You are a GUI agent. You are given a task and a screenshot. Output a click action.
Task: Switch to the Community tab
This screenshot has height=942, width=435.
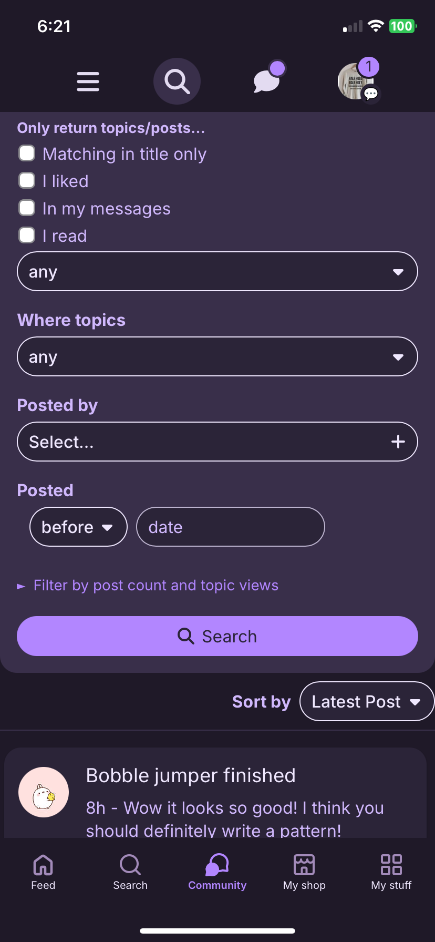point(217,872)
